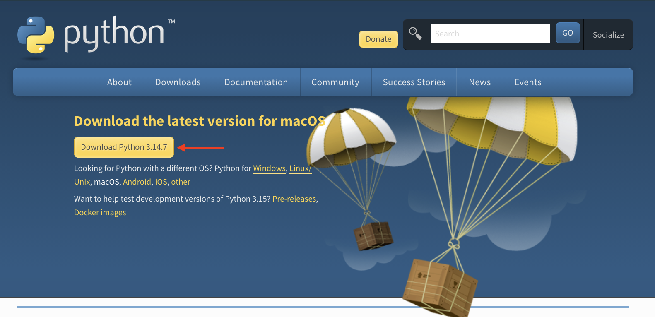Click Download Python 3.14.7 button
The image size is (655, 317).
click(x=124, y=147)
